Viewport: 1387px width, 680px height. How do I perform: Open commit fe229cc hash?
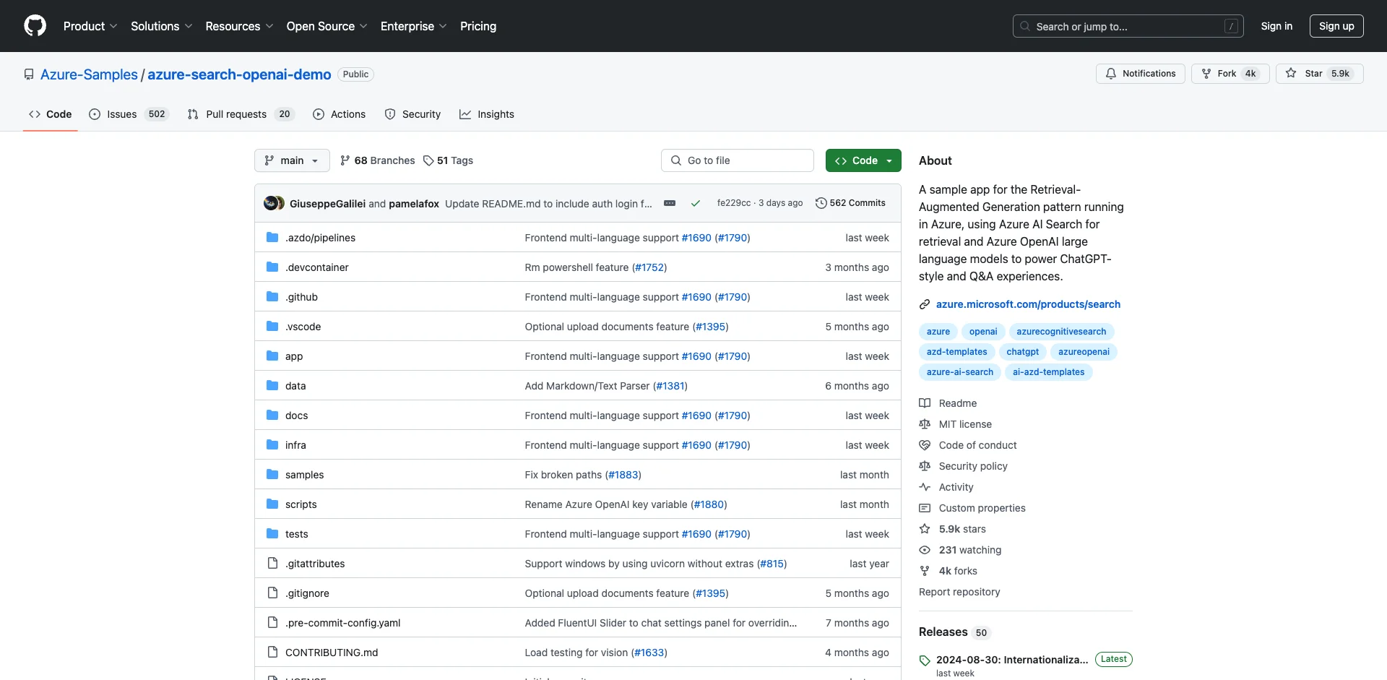point(734,203)
